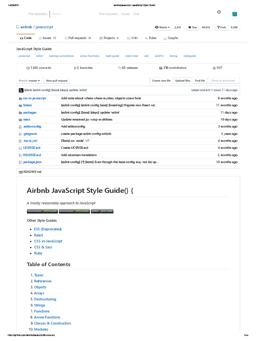Click the commits history icon

[x=28, y=68]
